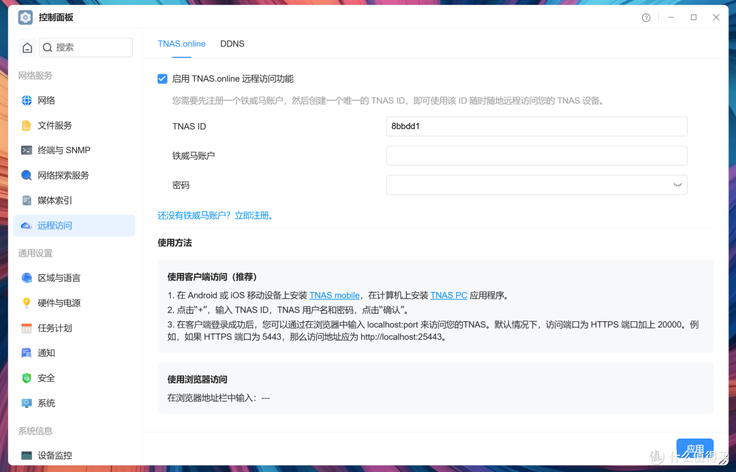
Task: Open 硬件与电源 settings
Action: coord(74,303)
